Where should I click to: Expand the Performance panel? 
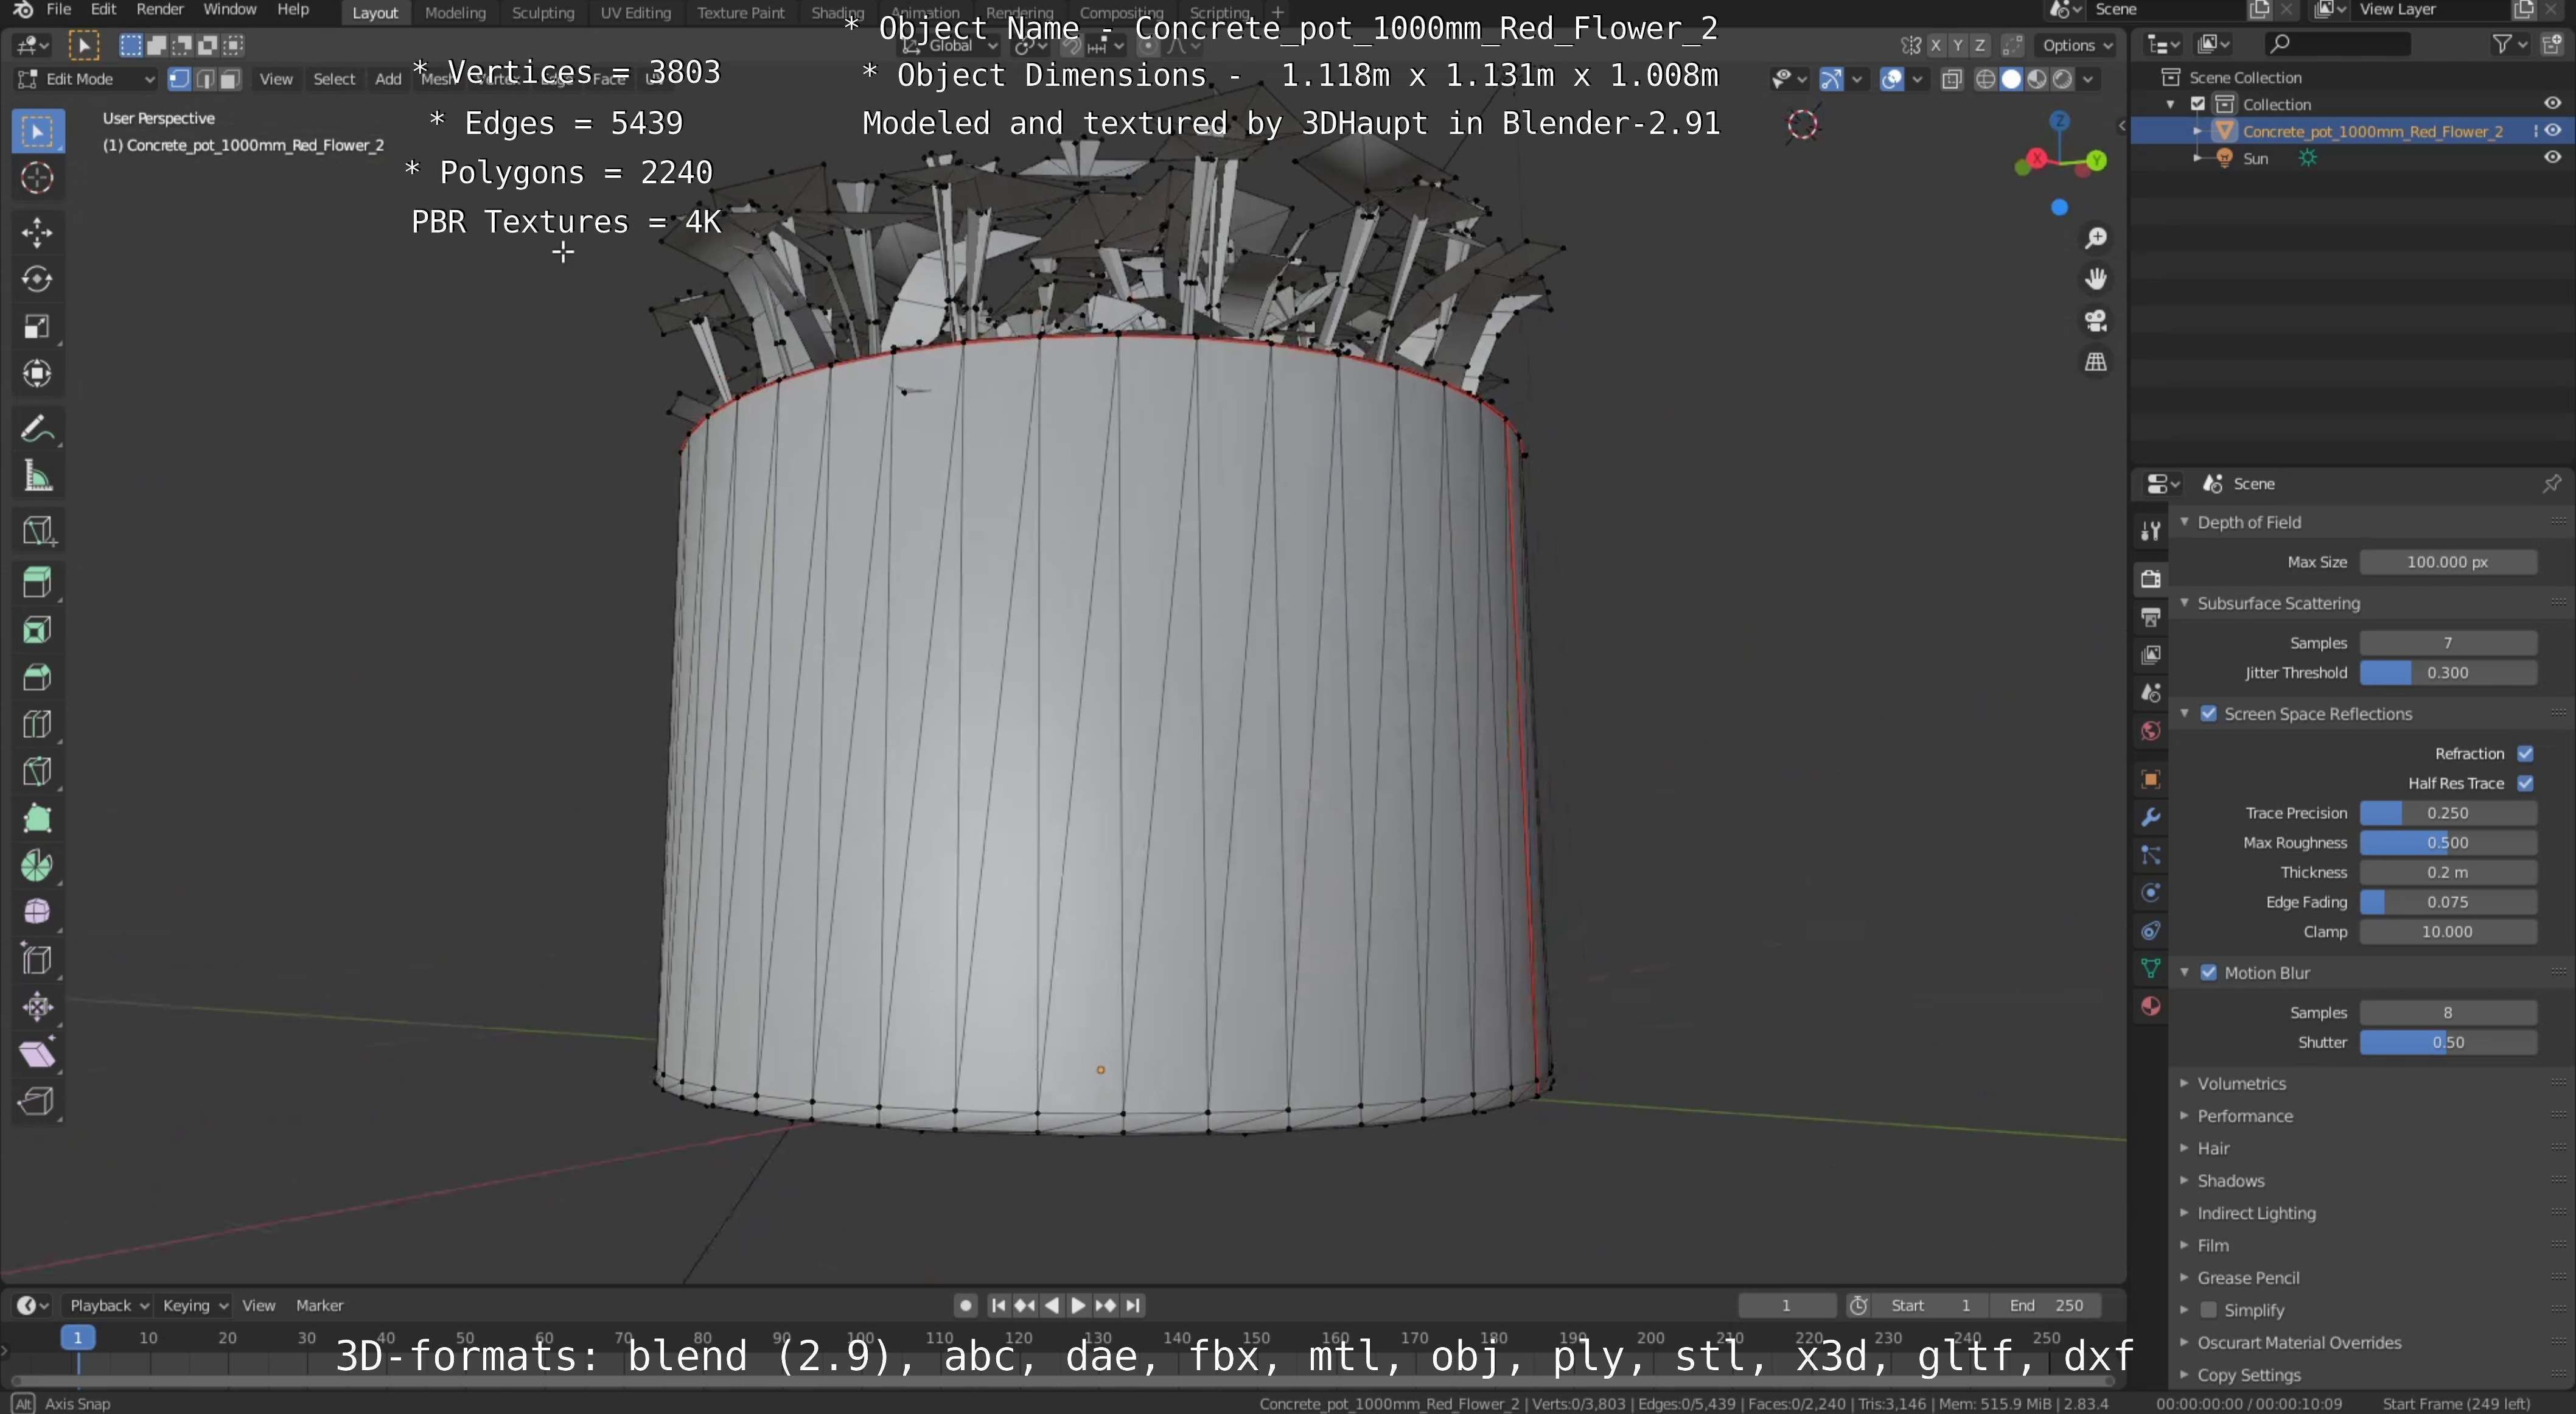(x=2244, y=1116)
